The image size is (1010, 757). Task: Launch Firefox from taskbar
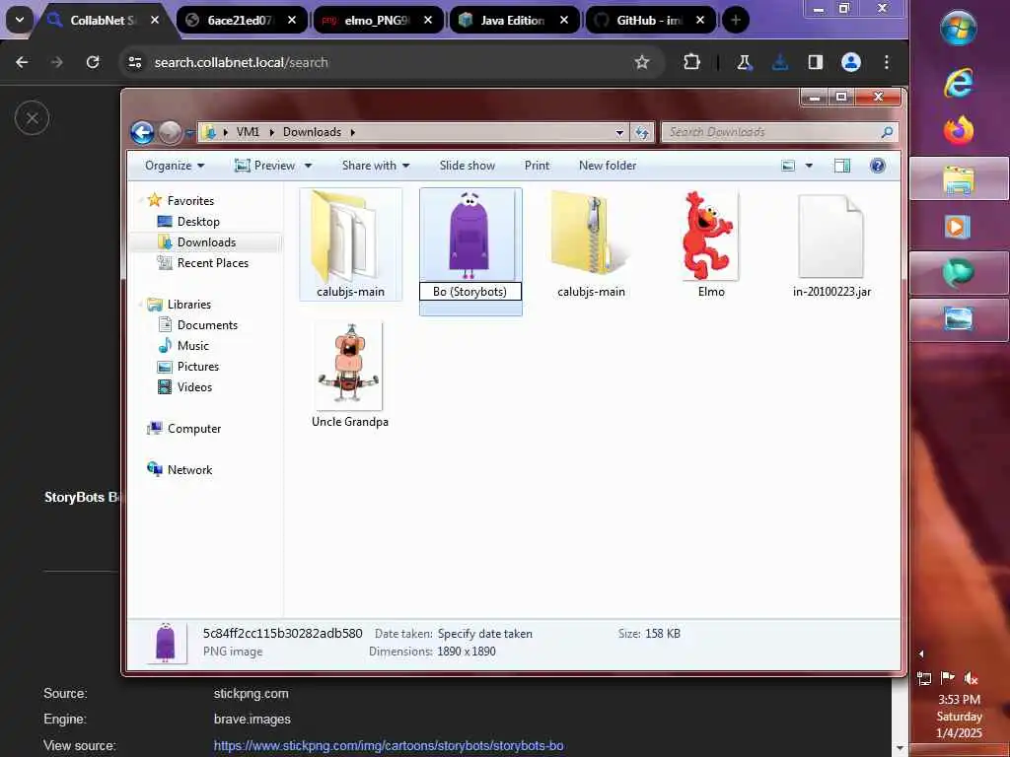click(958, 131)
